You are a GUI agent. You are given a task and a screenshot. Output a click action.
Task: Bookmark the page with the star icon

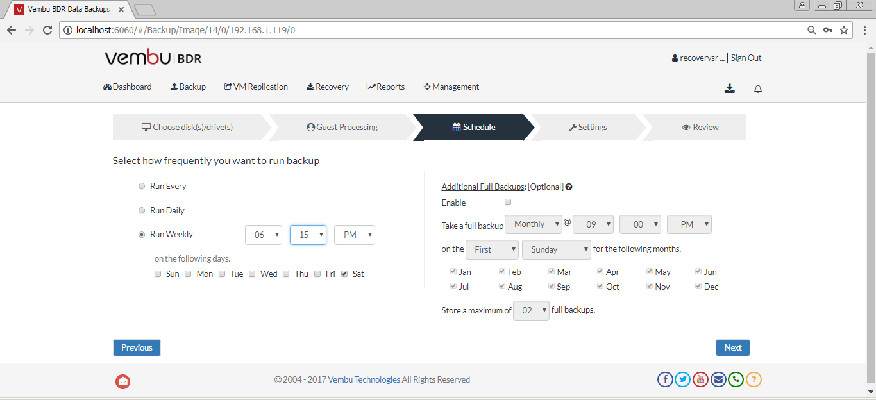coord(845,30)
